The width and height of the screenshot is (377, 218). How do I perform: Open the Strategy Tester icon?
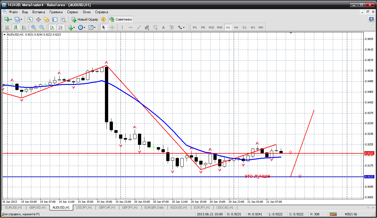coord(63,19)
